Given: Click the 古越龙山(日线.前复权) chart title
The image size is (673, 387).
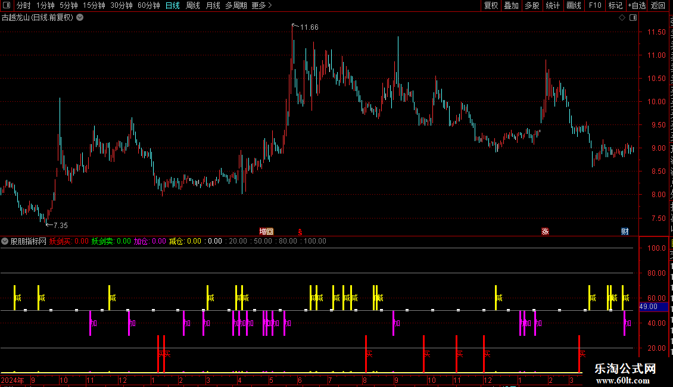Looking at the screenshot, I should tap(38, 18).
